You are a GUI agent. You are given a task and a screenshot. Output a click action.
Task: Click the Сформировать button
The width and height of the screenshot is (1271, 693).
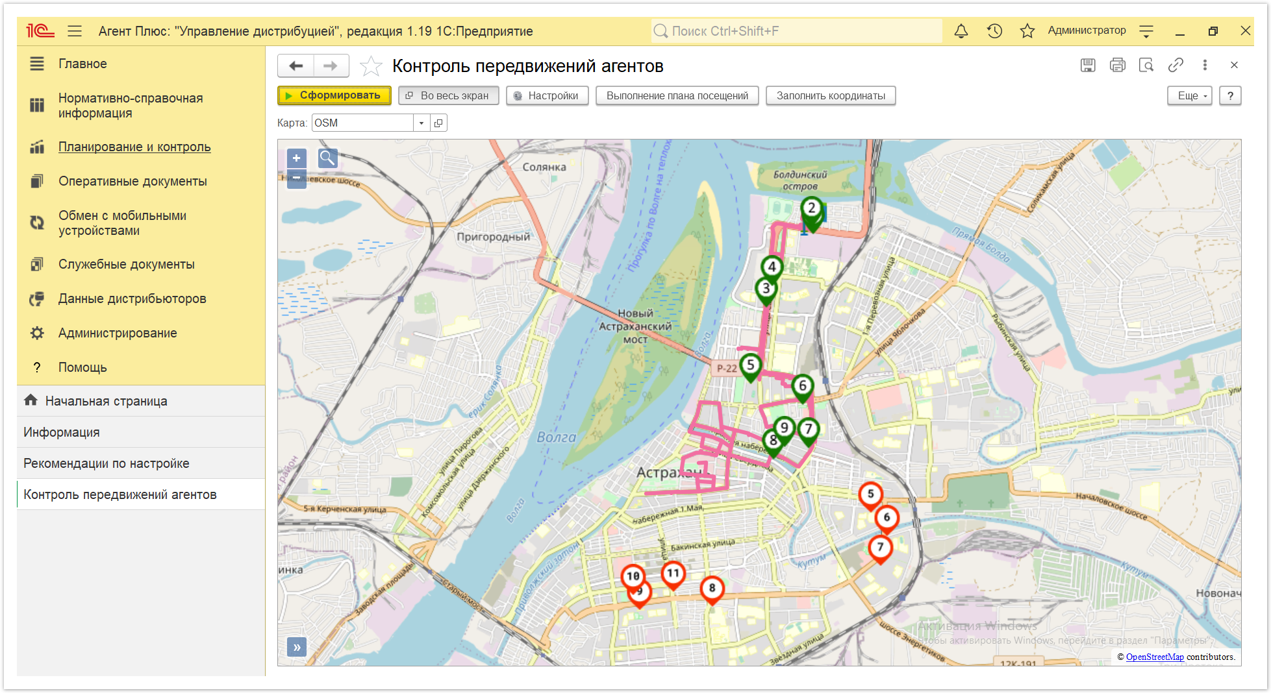pos(334,95)
